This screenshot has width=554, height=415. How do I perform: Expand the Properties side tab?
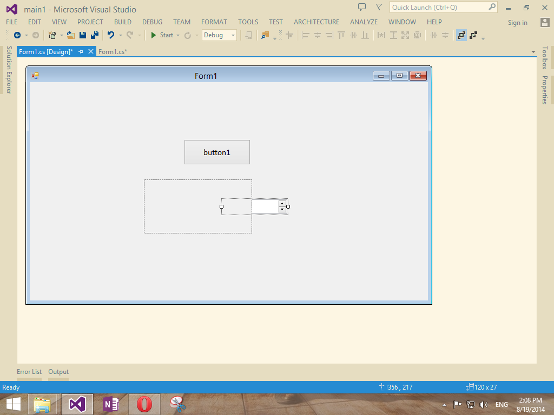coord(544,90)
